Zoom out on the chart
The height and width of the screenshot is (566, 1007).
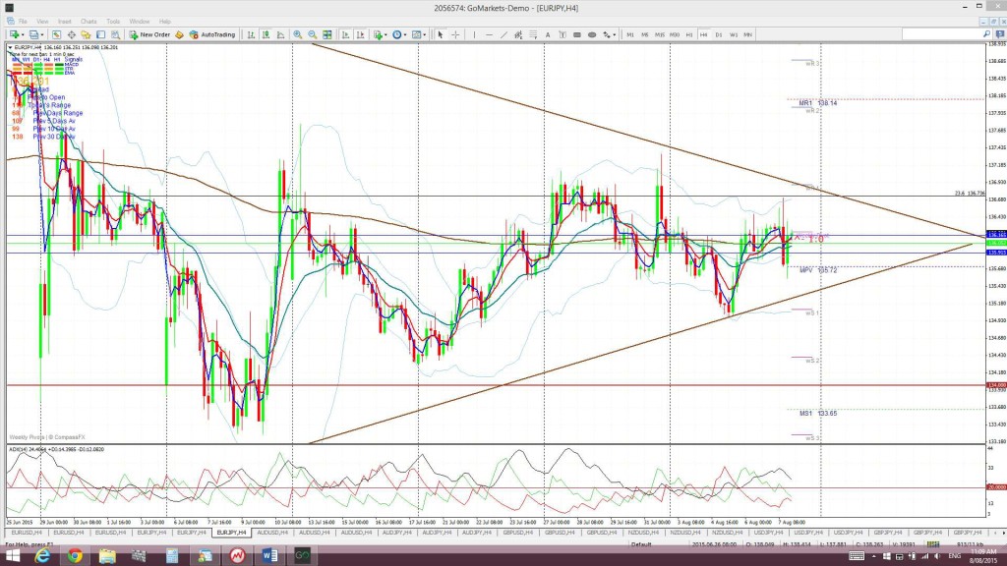tap(312, 34)
